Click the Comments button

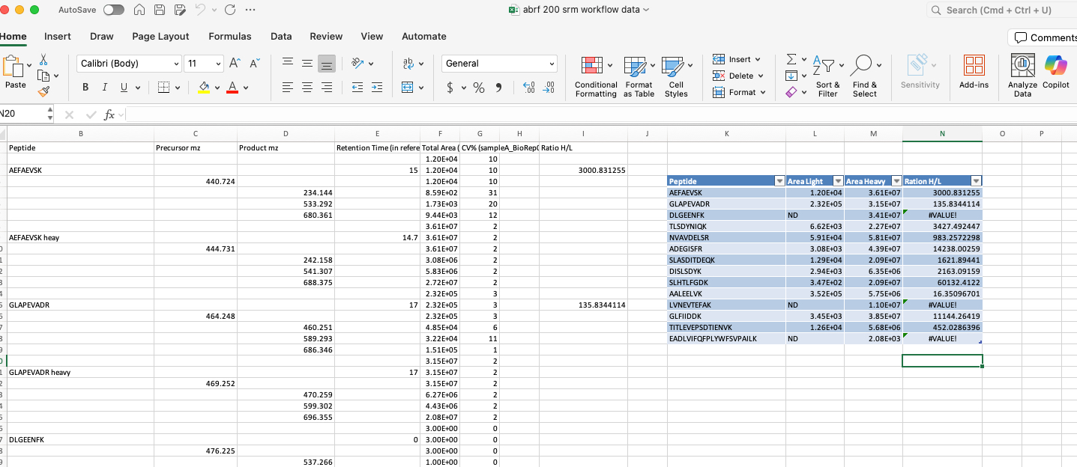click(1045, 37)
